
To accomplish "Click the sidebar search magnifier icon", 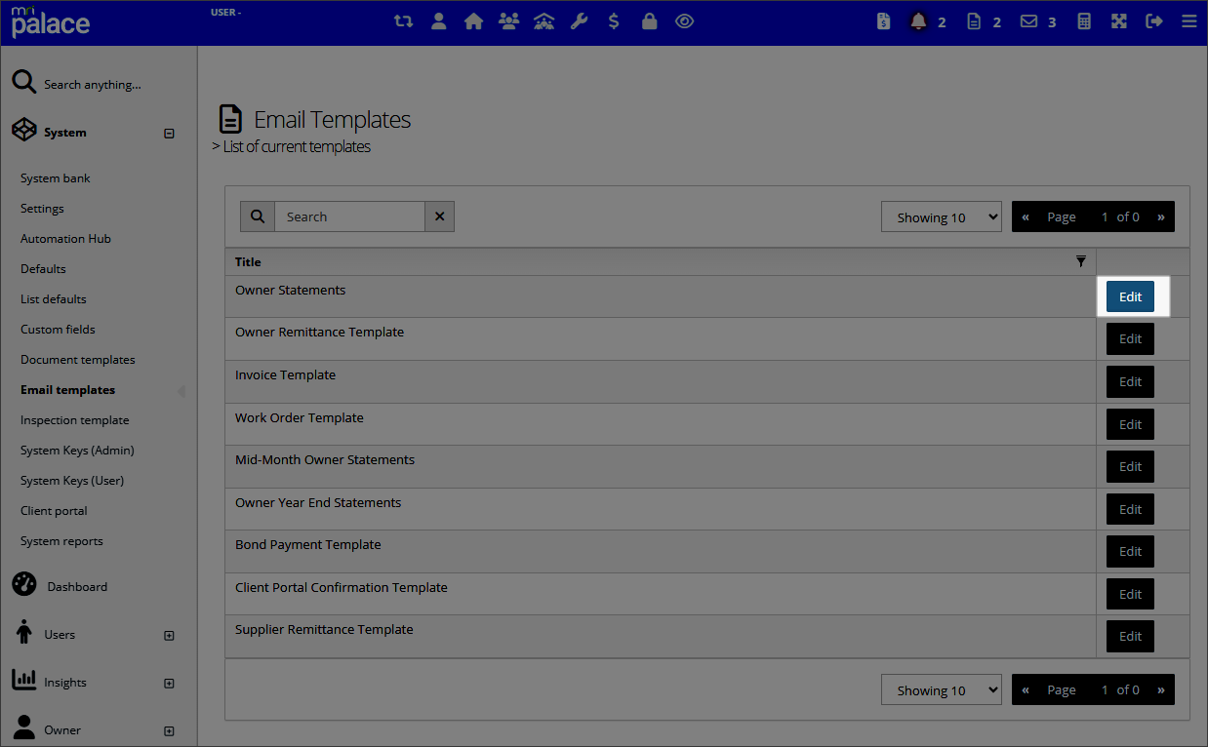I will (x=24, y=83).
